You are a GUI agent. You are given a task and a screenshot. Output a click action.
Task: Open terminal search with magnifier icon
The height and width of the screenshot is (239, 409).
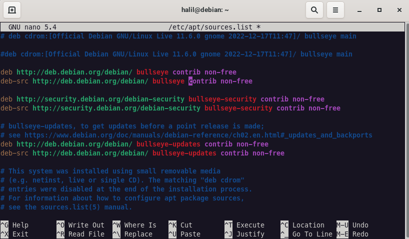[x=314, y=10]
